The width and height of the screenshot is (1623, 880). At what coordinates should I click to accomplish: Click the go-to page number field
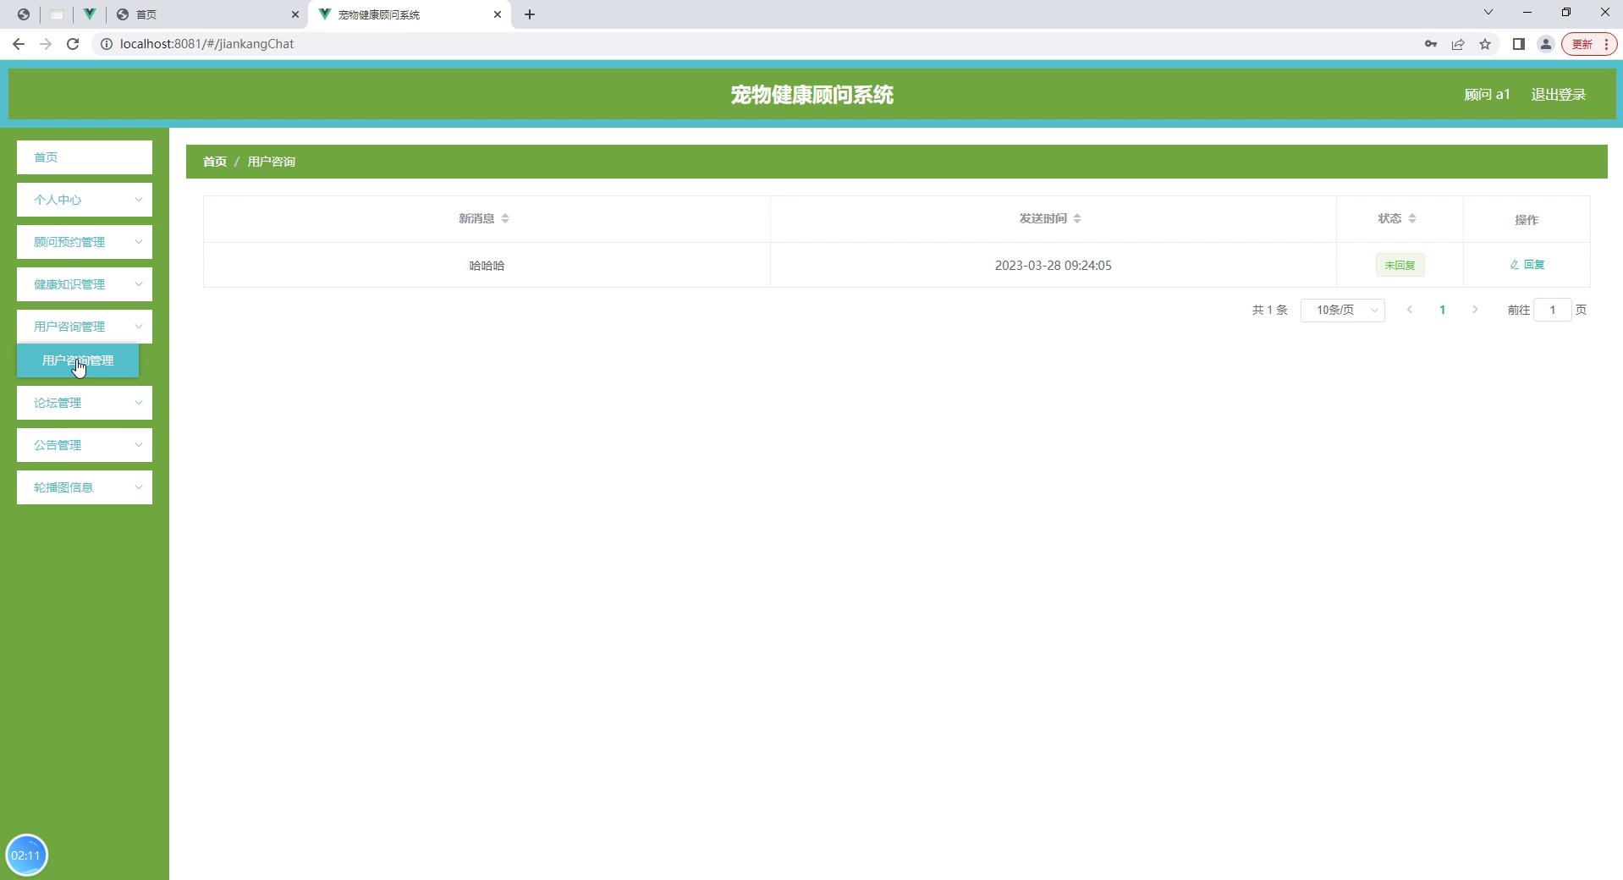point(1552,310)
